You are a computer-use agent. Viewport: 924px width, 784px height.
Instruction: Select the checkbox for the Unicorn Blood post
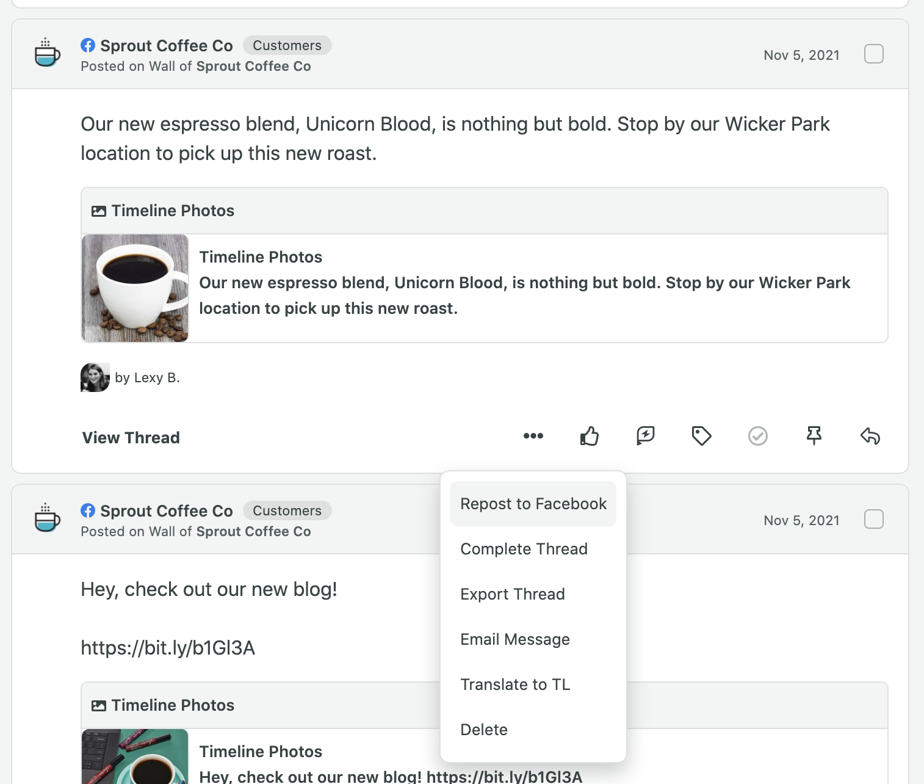(x=874, y=54)
